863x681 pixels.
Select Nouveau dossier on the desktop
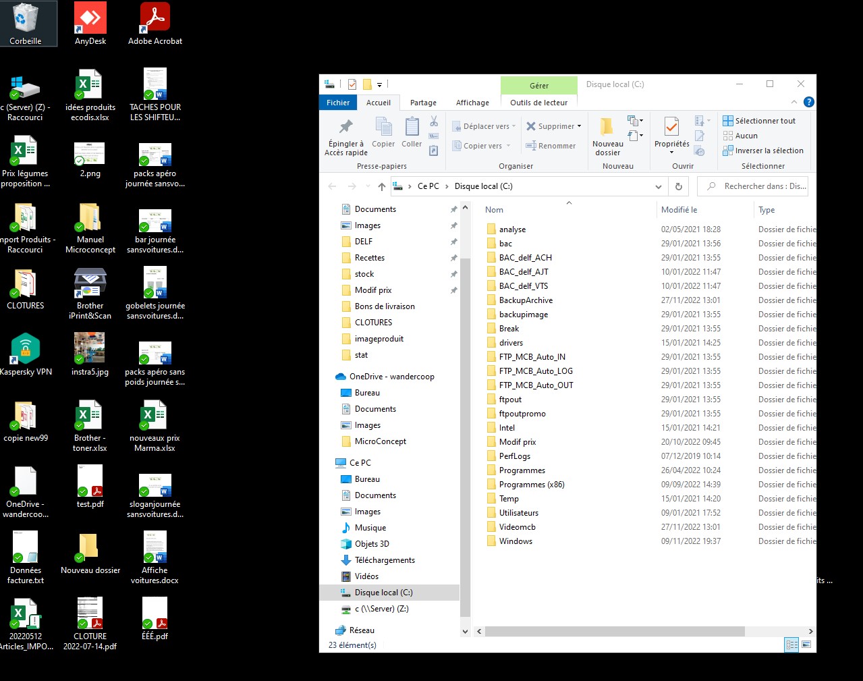coord(90,553)
